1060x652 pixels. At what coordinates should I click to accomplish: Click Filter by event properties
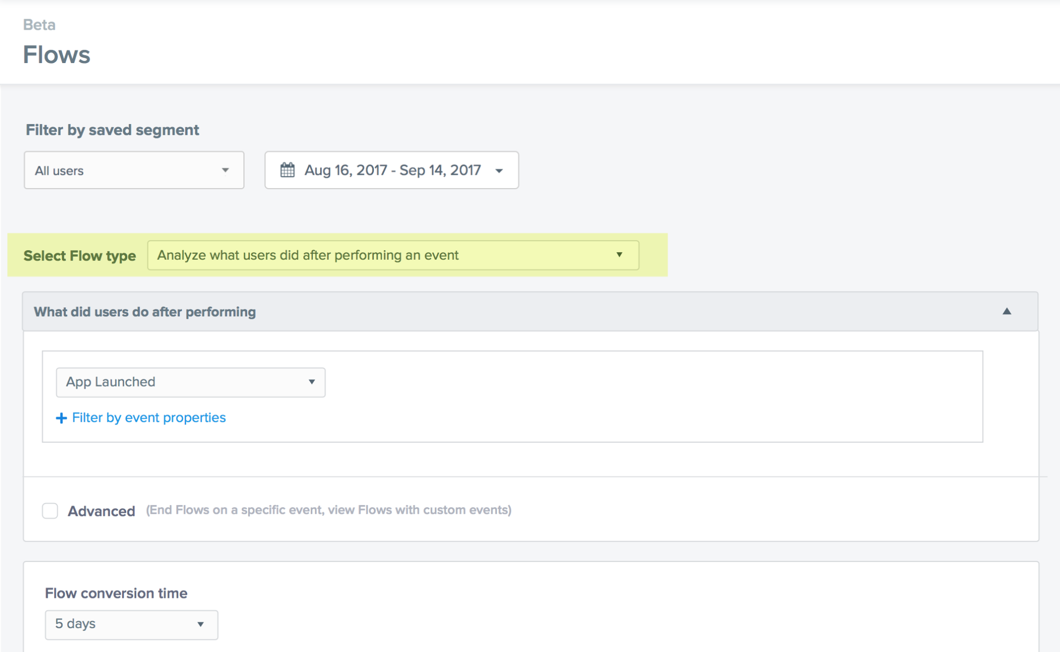tap(148, 418)
